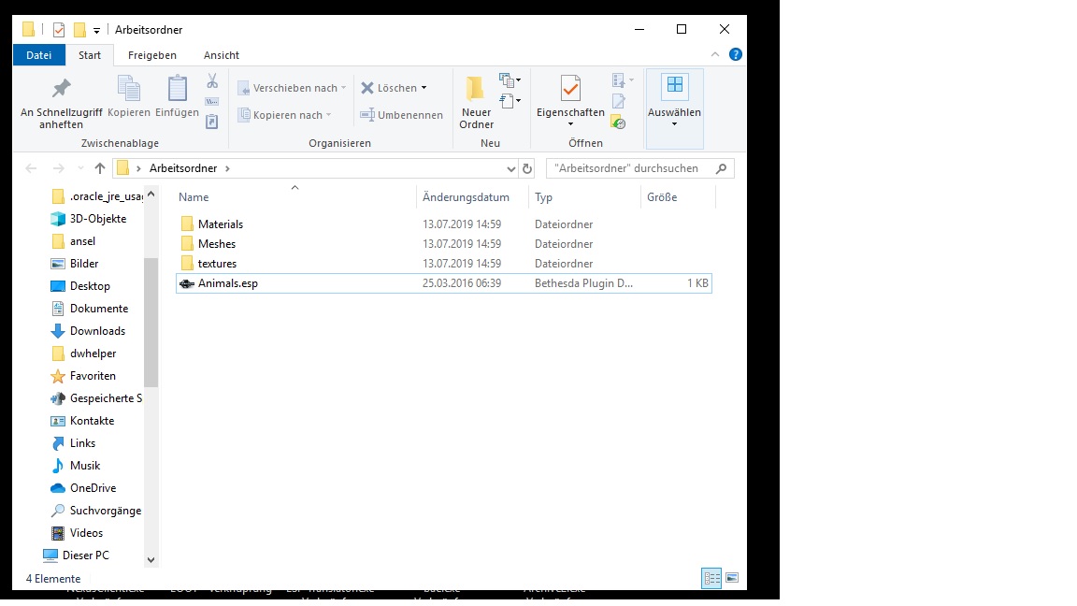1077x606 pixels.
Task: Expand the address bar history dropdown
Action: pyautogui.click(x=510, y=168)
